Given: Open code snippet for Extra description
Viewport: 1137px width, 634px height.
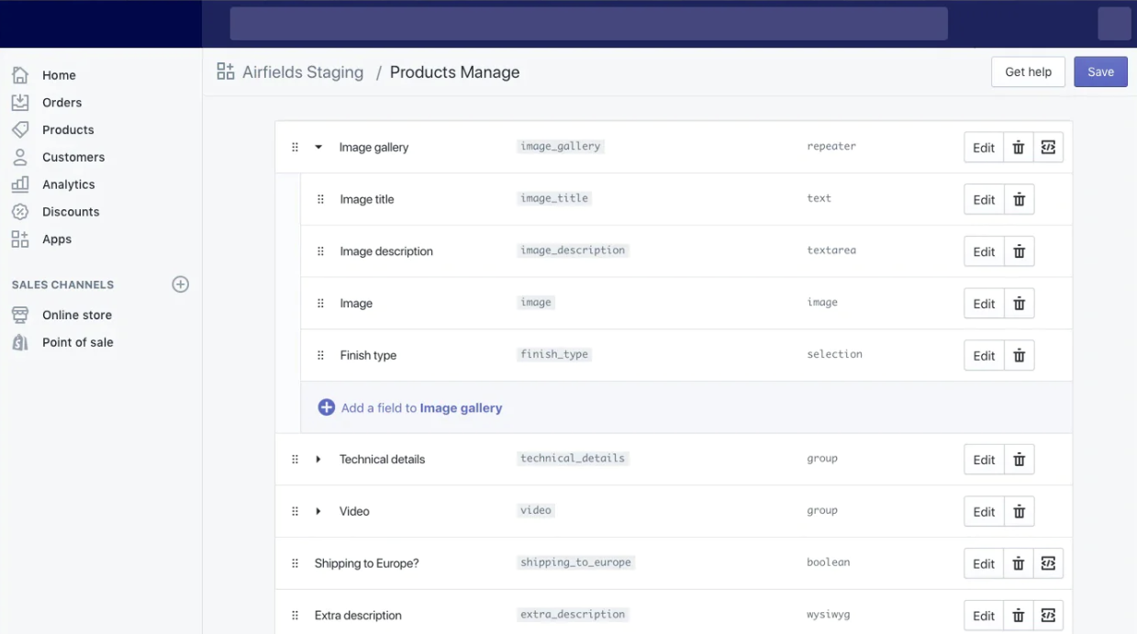Looking at the screenshot, I should point(1048,616).
